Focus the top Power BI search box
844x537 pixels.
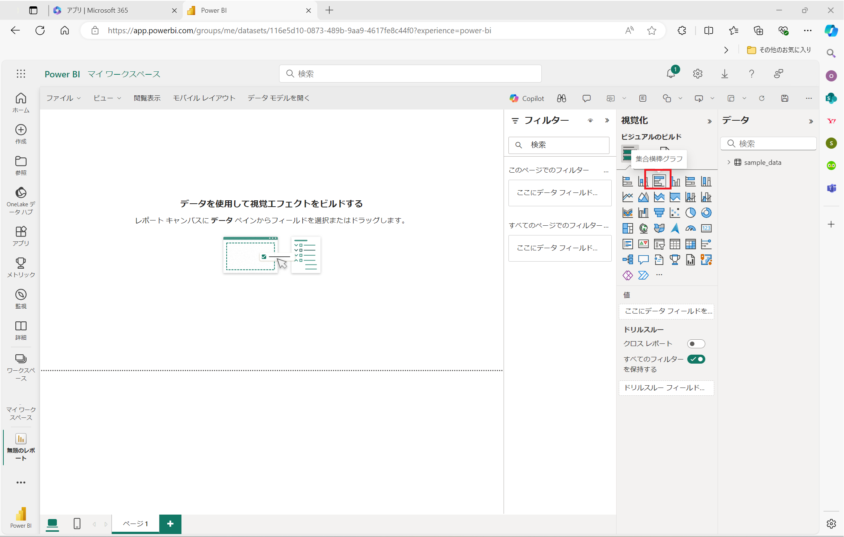click(410, 74)
